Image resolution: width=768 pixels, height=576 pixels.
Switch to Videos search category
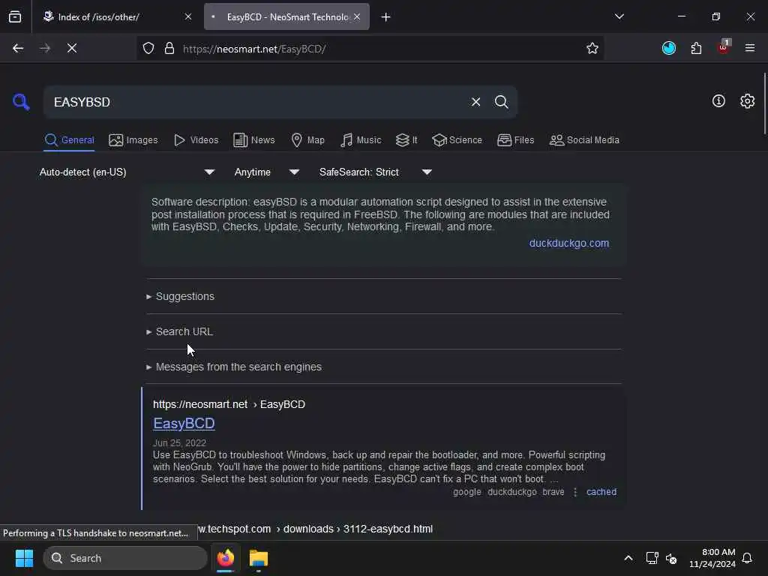196,140
